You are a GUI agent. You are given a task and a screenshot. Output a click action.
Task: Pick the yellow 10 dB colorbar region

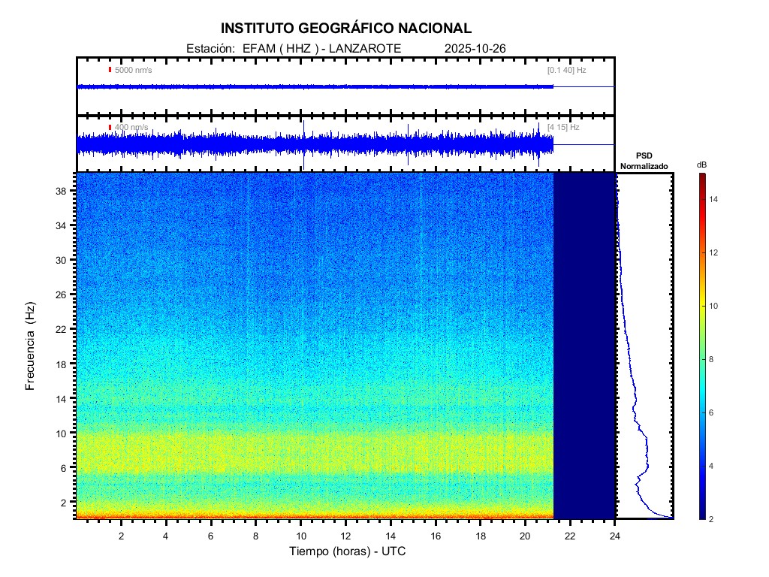pyautogui.click(x=701, y=306)
